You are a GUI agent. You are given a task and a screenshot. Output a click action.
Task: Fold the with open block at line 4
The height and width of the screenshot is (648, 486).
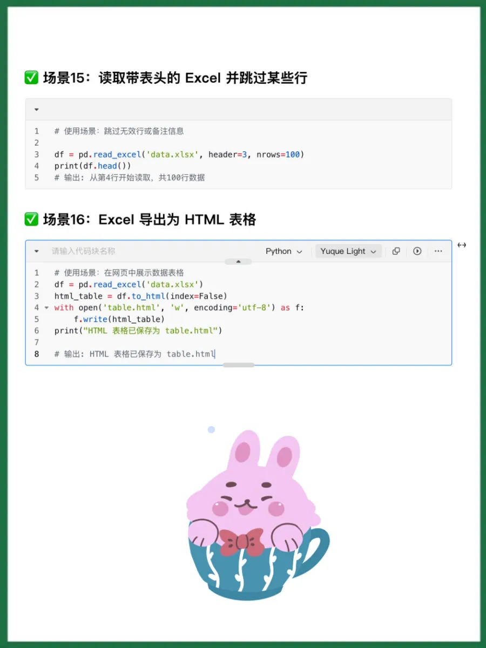tap(46, 308)
